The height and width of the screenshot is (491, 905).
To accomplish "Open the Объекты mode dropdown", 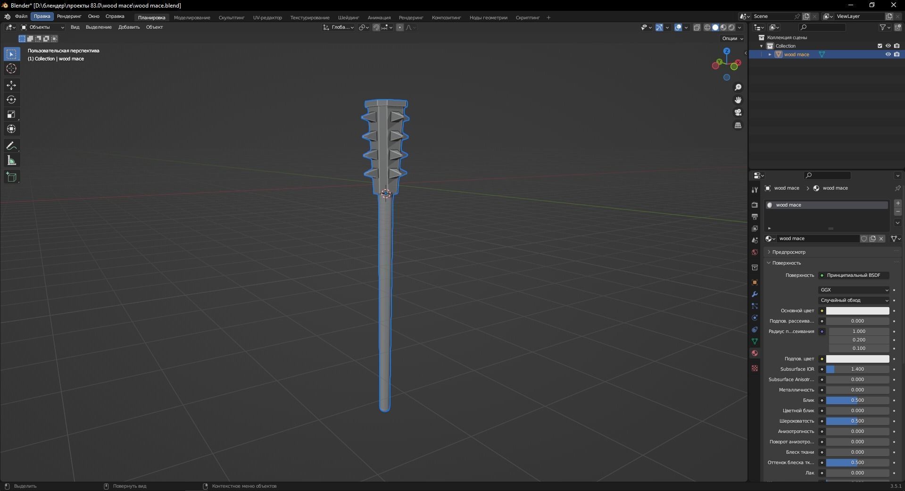I will point(42,27).
